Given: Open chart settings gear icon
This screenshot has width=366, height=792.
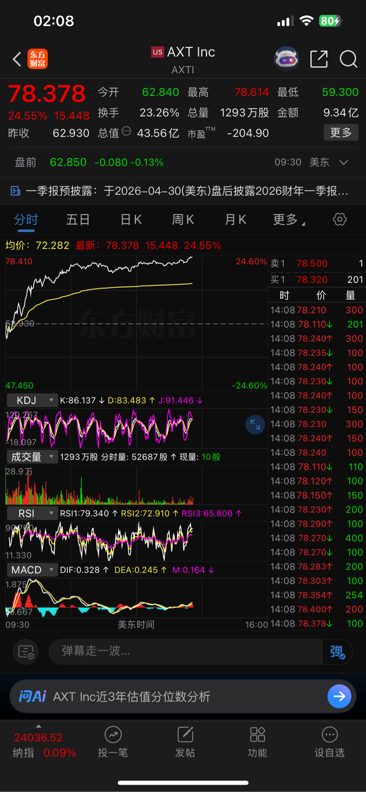Looking at the screenshot, I should (x=340, y=219).
